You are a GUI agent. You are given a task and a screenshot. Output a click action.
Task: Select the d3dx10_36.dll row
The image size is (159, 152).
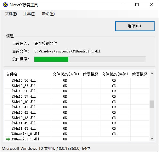(77, 80)
